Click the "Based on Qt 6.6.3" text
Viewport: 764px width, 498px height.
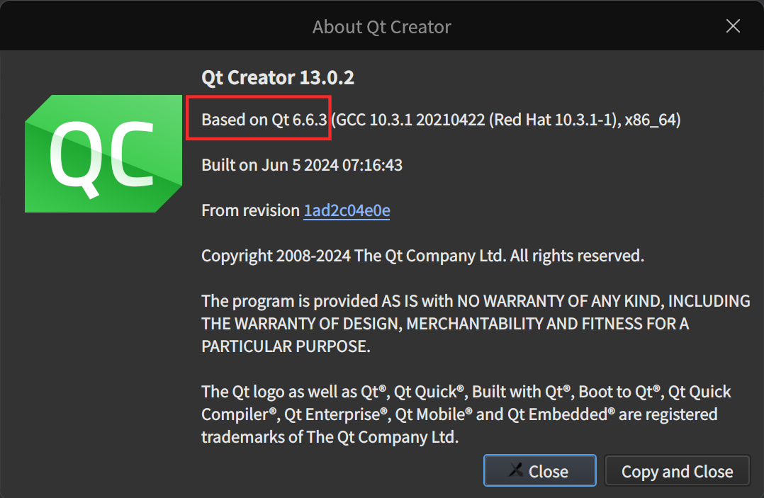tap(264, 119)
